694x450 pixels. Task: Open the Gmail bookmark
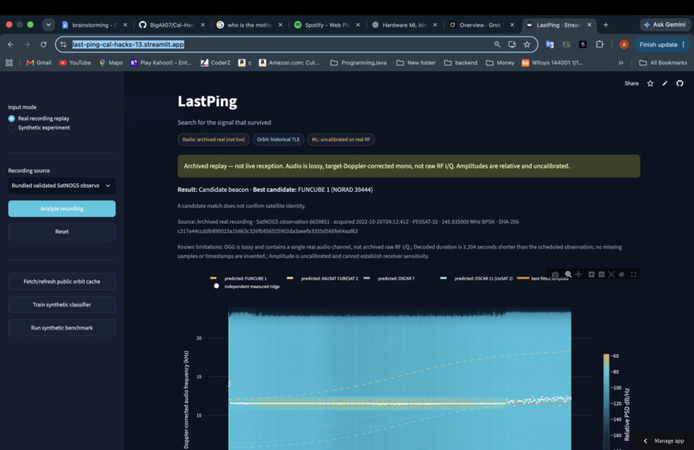point(39,63)
